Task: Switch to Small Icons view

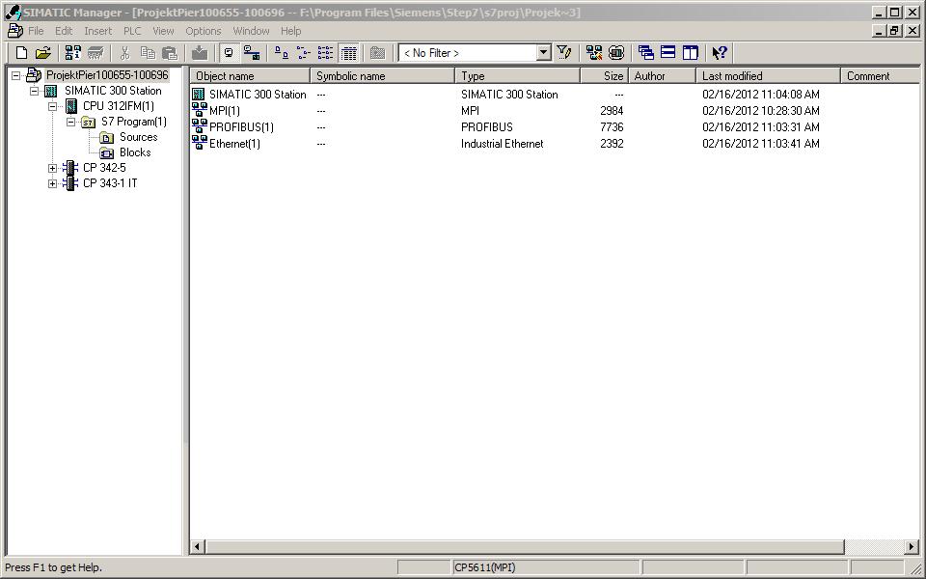Action: 304,53
